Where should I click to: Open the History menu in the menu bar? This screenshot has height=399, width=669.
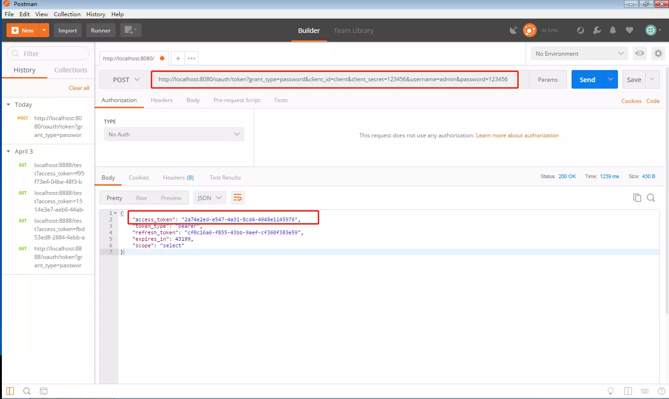(96, 14)
